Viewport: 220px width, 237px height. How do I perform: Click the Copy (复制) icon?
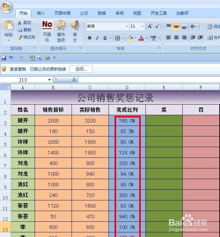[x=20, y=30]
